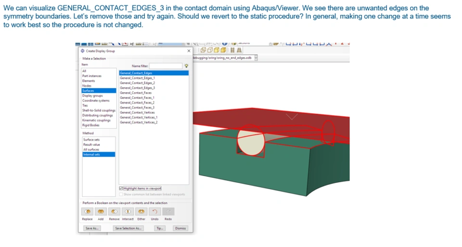Select General_Contact_Faces_3 in the list
Viewport: 462px width, 247px height.
pyautogui.click(x=154, y=107)
